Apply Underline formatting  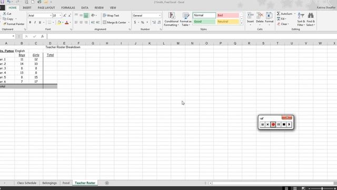[40, 22]
